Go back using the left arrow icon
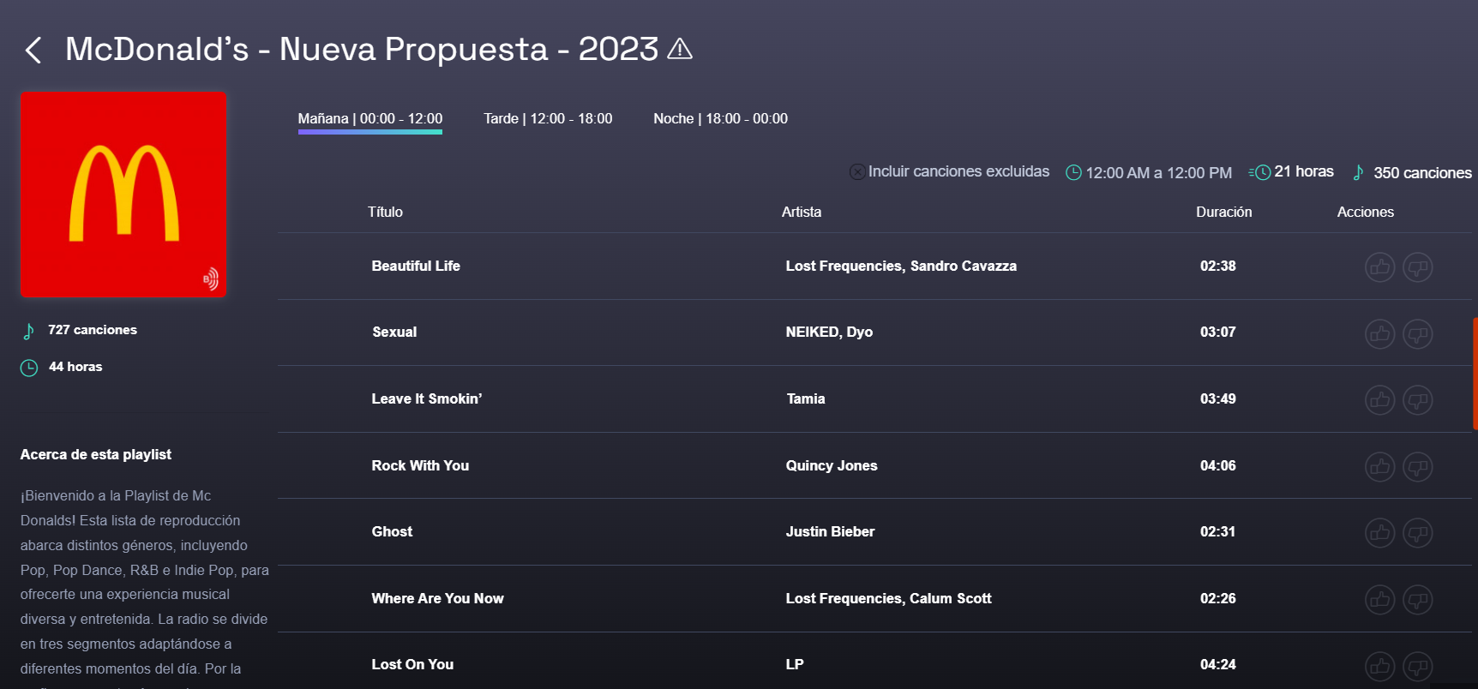 pyautogui.click(x=33, y=51)
